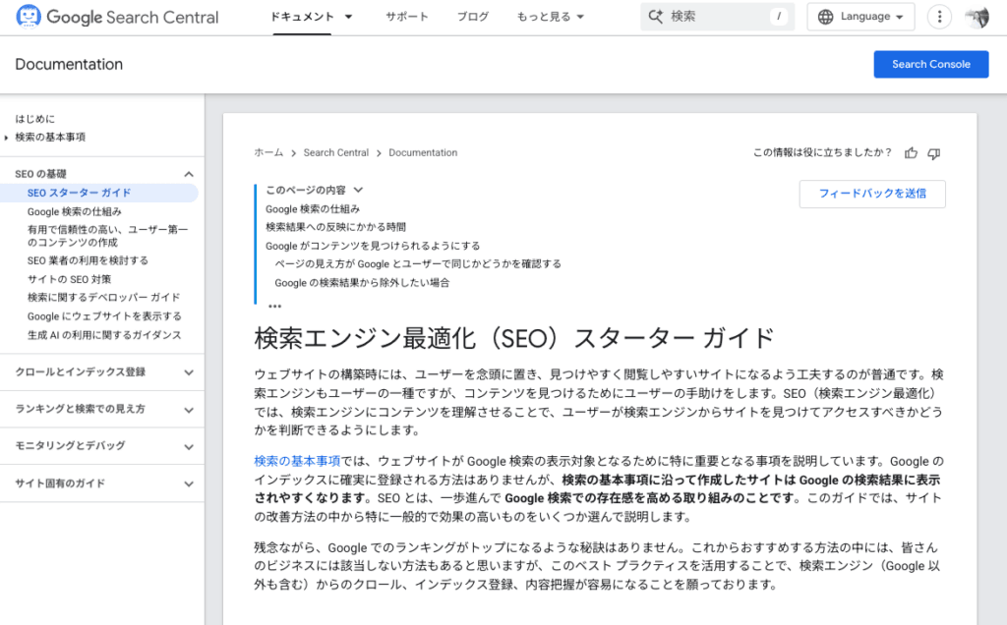Click the globe icon in Language button
Screen dimensions: 1007x625
coord(825,17)
